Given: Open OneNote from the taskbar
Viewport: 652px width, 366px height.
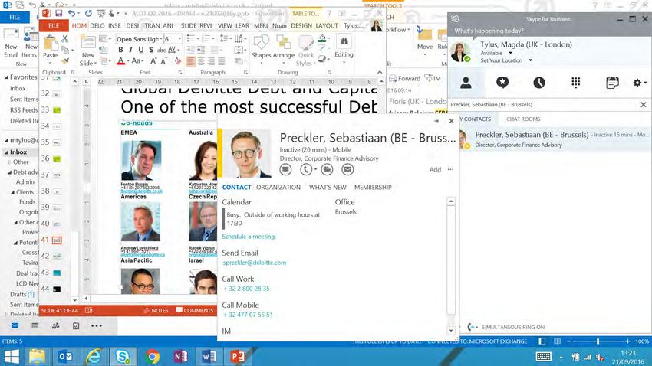Looking at the screenshot, I should (180, 357).
